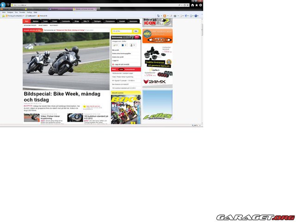
Task: Click the address bar URL field
Action: (92, 5)
